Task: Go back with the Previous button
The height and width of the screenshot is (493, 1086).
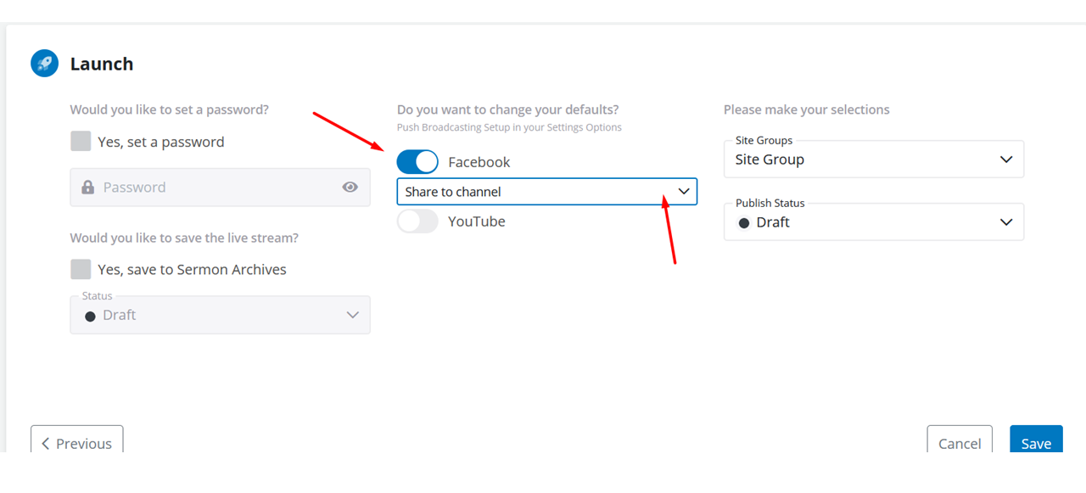Action: 77,442
